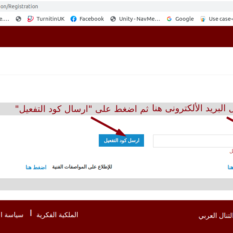Open the سياسة footer link
The width and height of the screenshot is (233, 233).
12,215
